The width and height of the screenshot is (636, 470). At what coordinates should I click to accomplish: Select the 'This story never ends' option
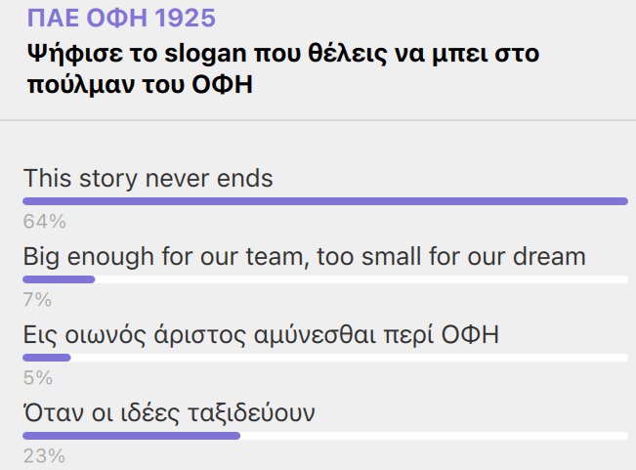[x=148, y=178]
